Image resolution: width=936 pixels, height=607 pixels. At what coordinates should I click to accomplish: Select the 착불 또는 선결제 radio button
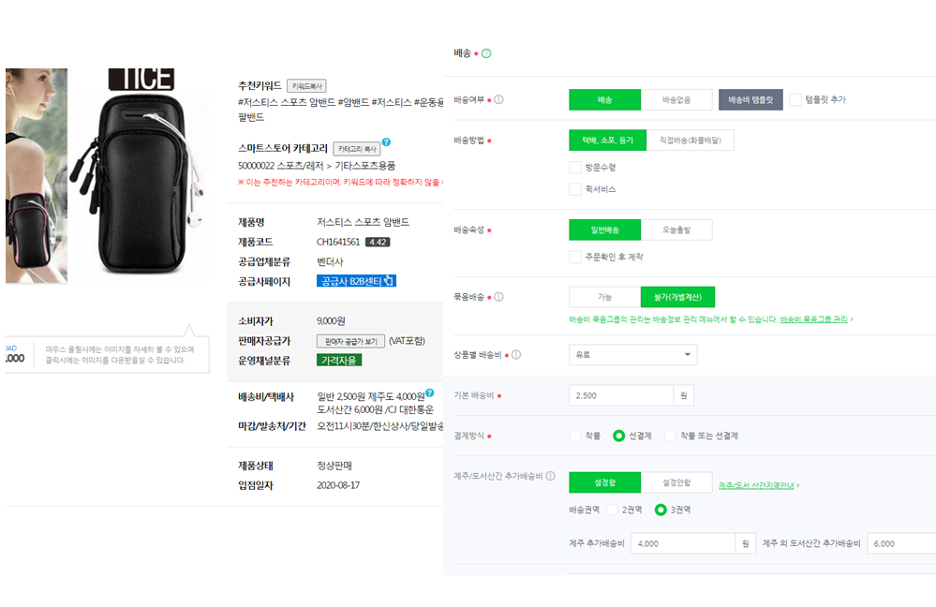click(670, 436)
